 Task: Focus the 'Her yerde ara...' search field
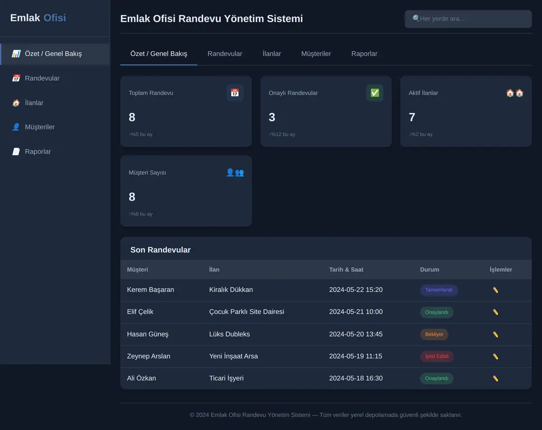click(x=468, y=19)
